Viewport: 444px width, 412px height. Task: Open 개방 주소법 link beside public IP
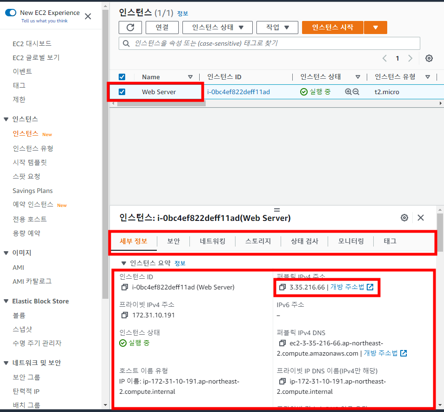point(347,287)
